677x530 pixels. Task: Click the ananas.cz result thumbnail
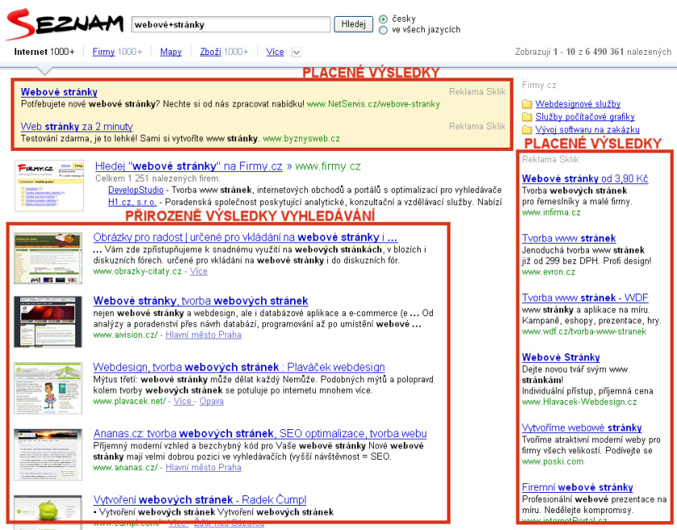[48, 454]
